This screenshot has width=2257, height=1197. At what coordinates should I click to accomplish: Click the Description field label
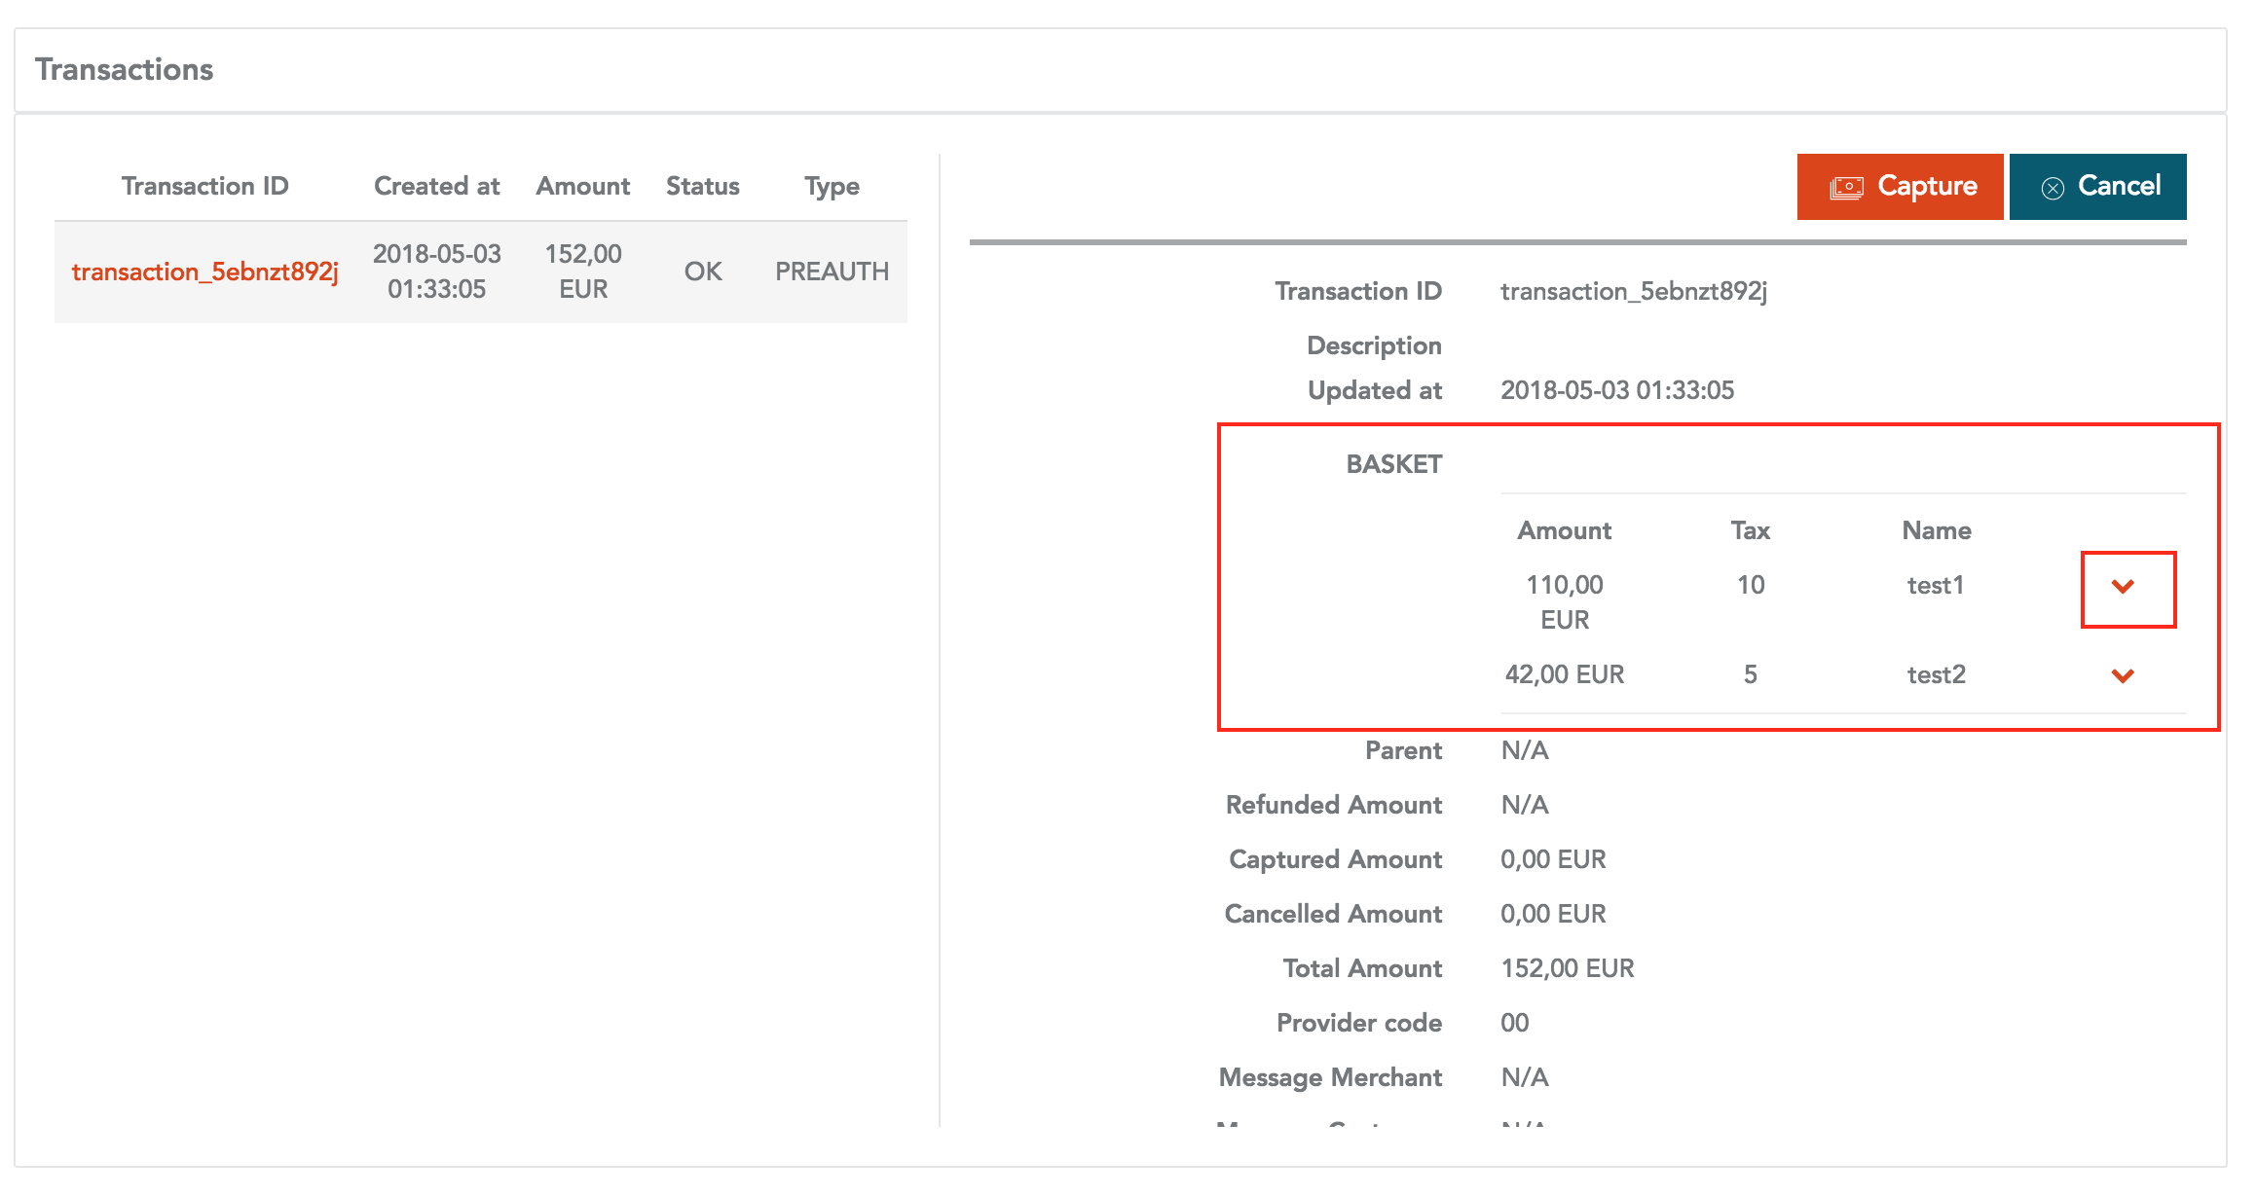1374,345
